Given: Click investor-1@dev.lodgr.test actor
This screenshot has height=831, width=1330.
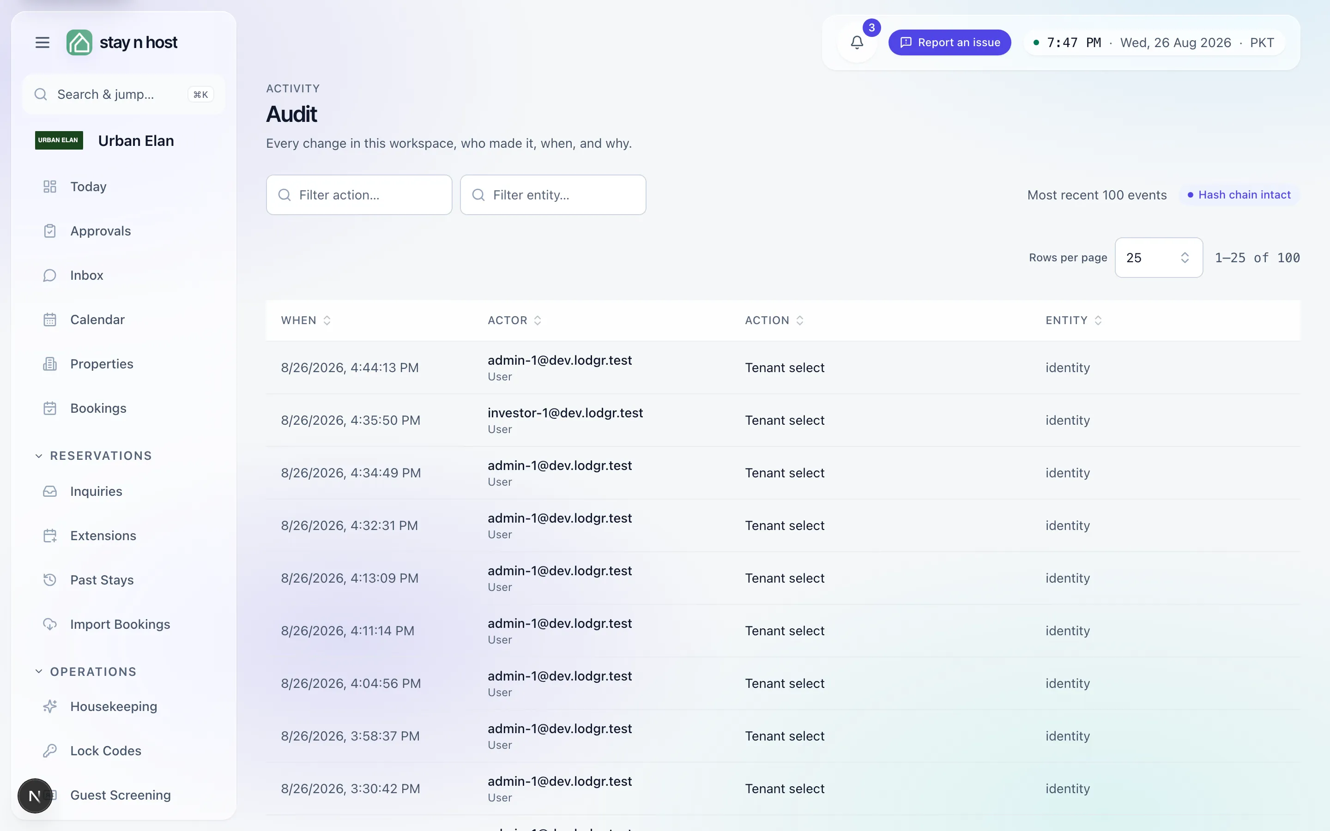Looking at the screenshot, I should coord(565,413).
